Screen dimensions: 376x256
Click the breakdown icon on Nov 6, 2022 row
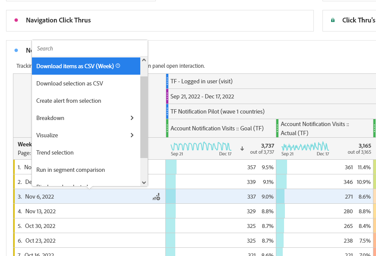(x=156, y=197)
